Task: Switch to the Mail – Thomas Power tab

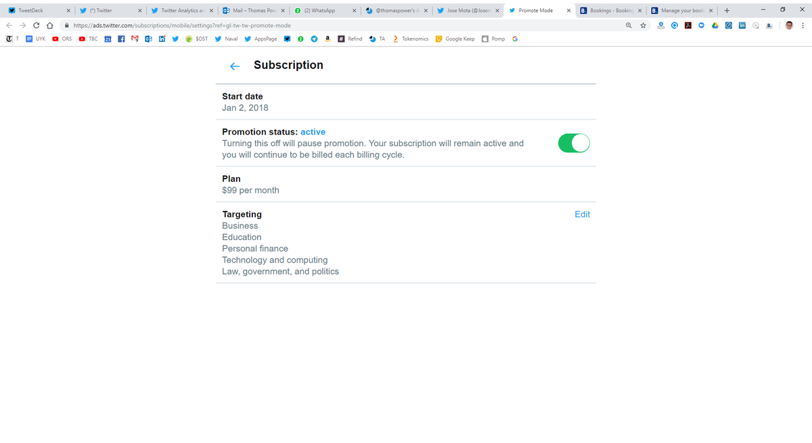Action: point(254,10)
